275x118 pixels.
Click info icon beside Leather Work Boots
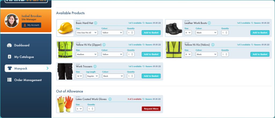pyautogui.click(x=209, y=23)
